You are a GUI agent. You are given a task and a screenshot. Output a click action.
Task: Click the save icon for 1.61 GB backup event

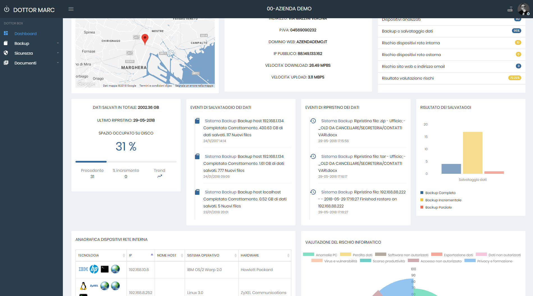pos(197,156)
